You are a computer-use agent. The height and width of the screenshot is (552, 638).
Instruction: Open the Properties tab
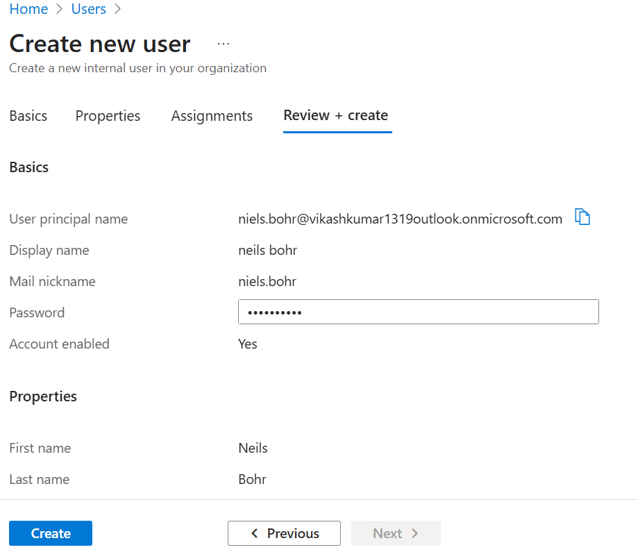(108, 116)
